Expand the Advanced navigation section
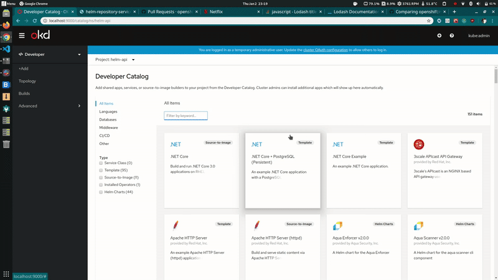Viewport: 498px width, 280px height. coord(50,106)
